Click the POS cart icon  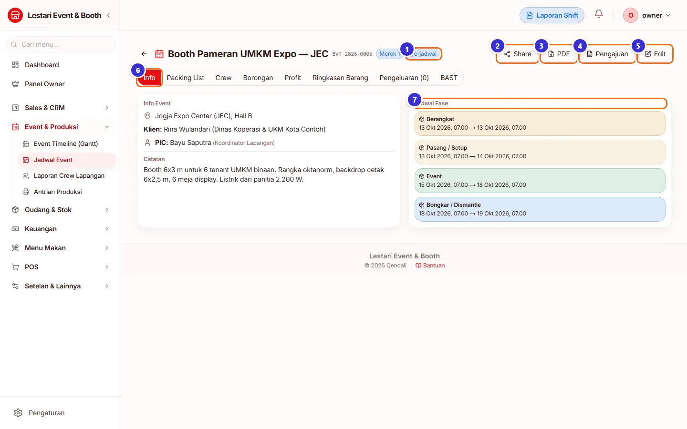[15, 267]
